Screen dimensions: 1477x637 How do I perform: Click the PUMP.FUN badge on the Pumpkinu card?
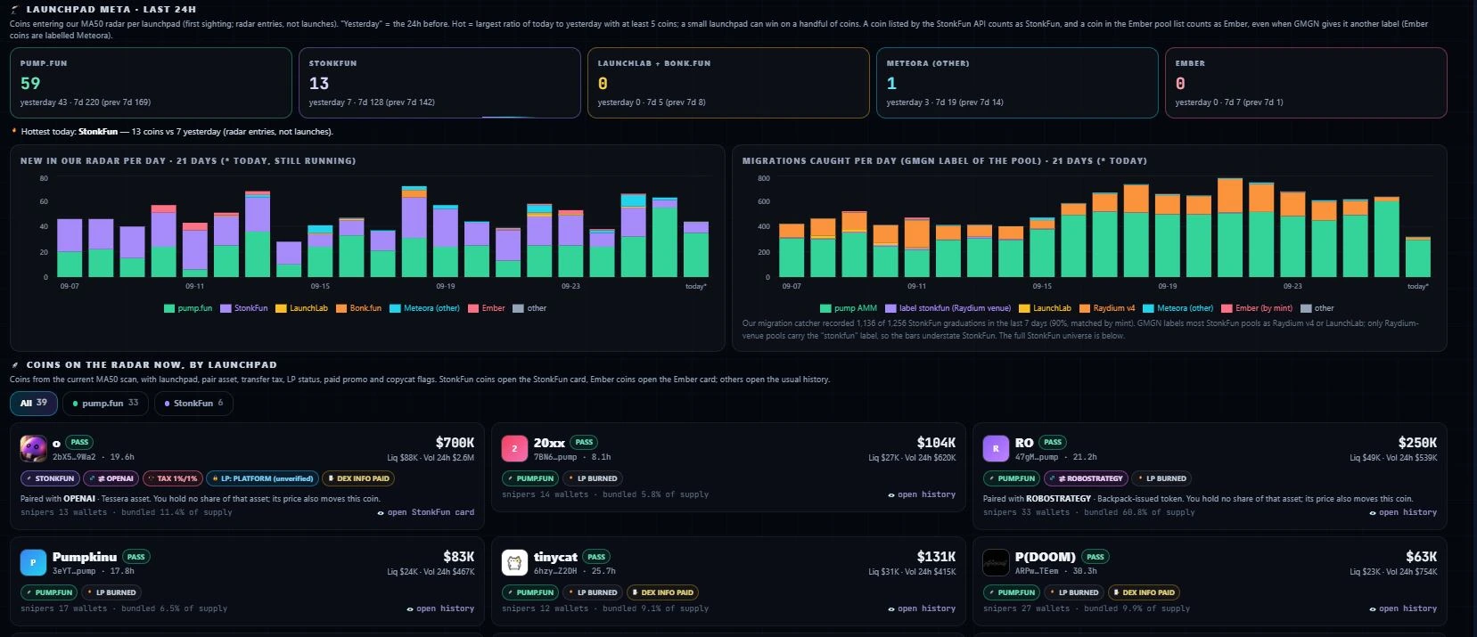50,592
